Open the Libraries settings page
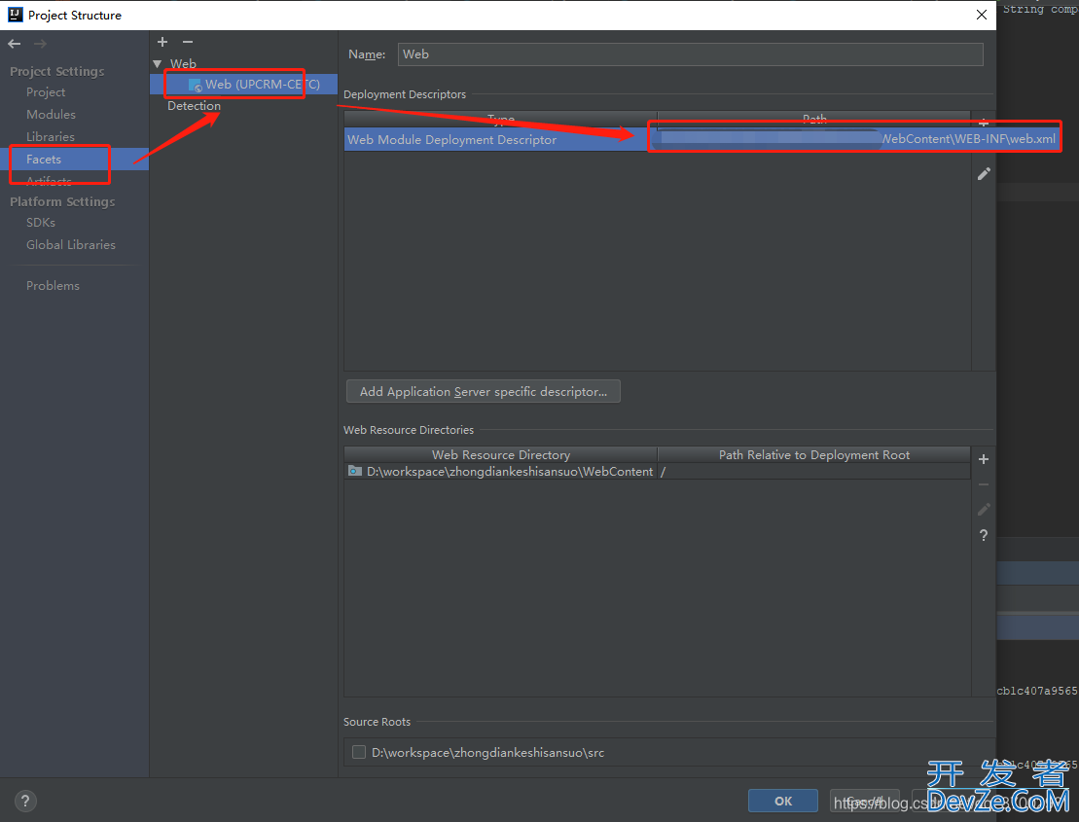The image size is (1079, 822). (x=51, y=137)
